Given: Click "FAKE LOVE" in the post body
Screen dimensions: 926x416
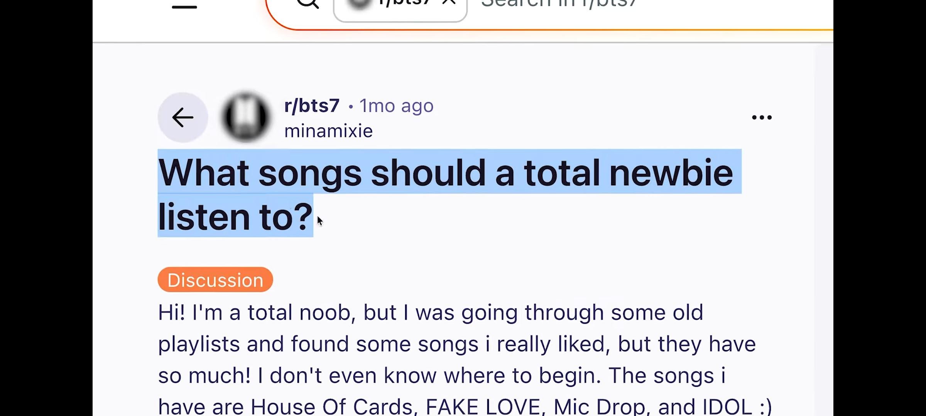Looking at the screenshot, I should [x=483, y=407].
